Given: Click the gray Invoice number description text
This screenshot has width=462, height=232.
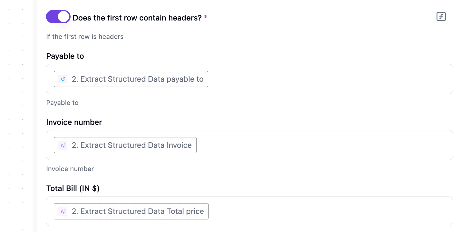Looking at the screenshot, I should tap(70, 169).
